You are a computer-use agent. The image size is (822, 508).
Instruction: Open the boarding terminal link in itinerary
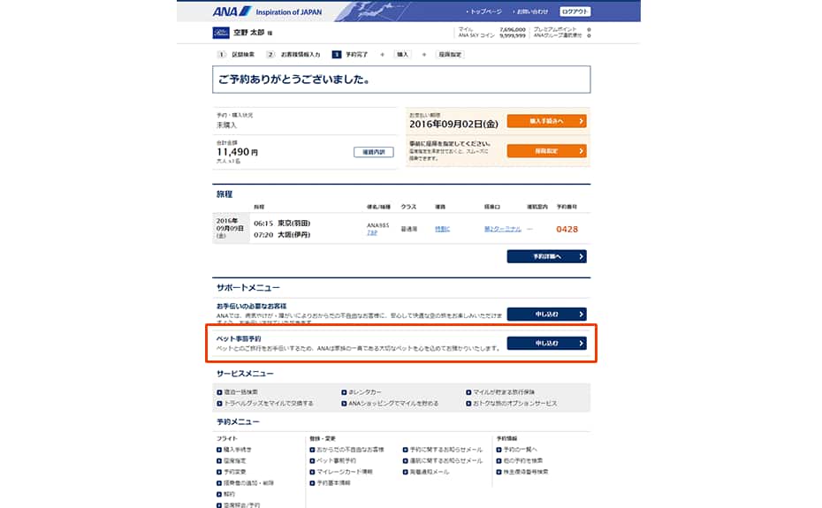[x=502, y=229]
